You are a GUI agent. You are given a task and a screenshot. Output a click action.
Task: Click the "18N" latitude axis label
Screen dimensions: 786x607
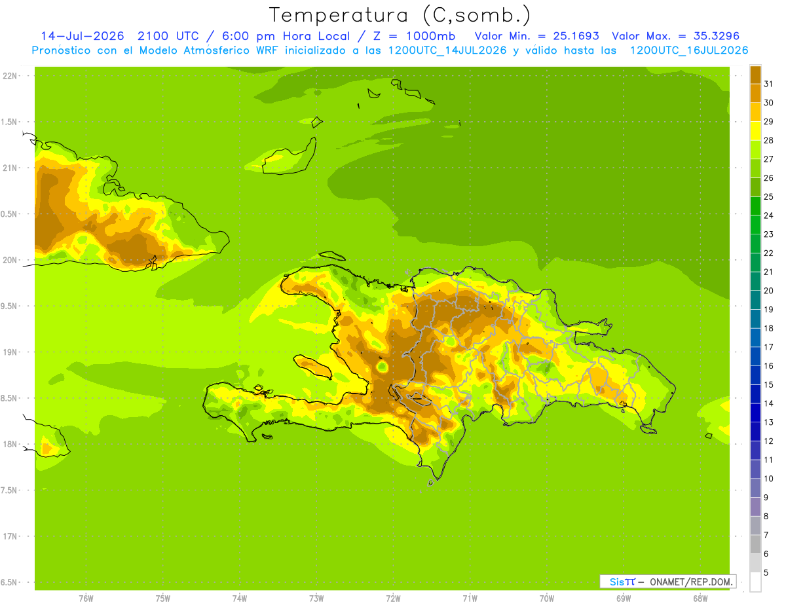tap(10, 444)
